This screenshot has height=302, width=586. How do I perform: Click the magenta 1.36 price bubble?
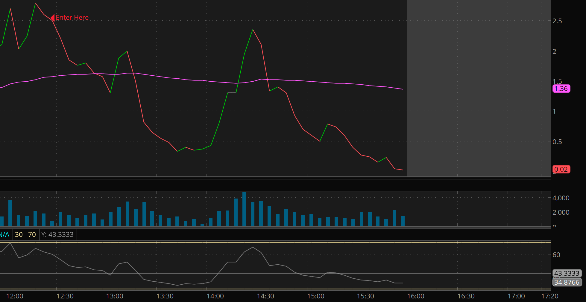click(561, 89)
